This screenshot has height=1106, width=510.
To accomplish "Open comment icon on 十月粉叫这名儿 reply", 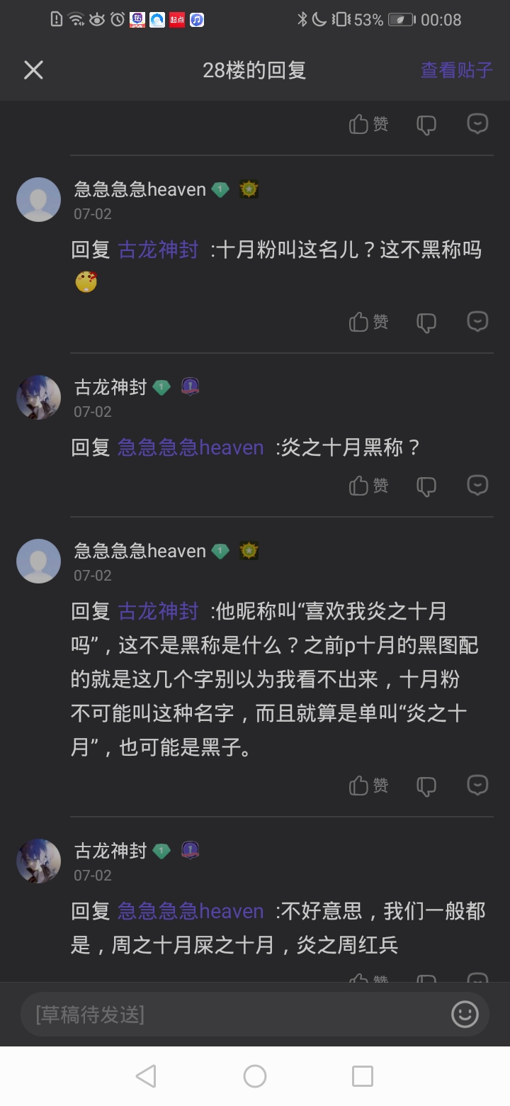I will 478,321.
